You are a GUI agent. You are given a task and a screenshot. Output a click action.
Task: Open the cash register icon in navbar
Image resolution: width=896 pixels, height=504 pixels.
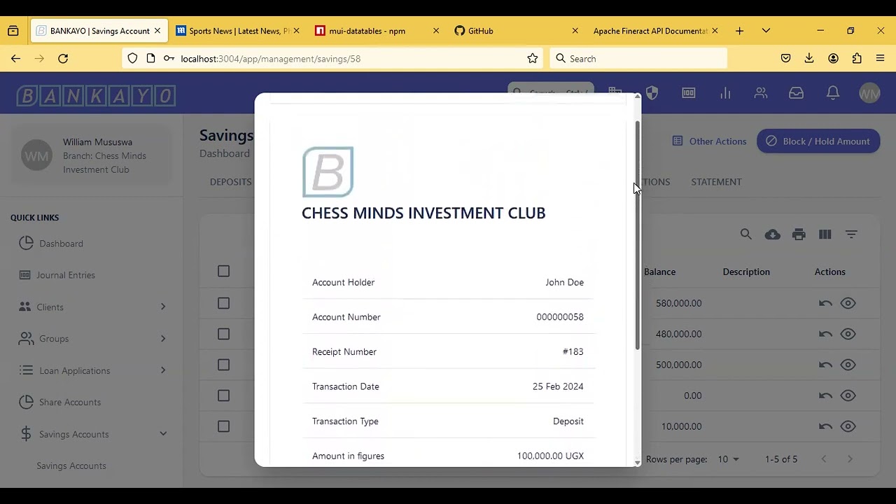tap(689, 93)
